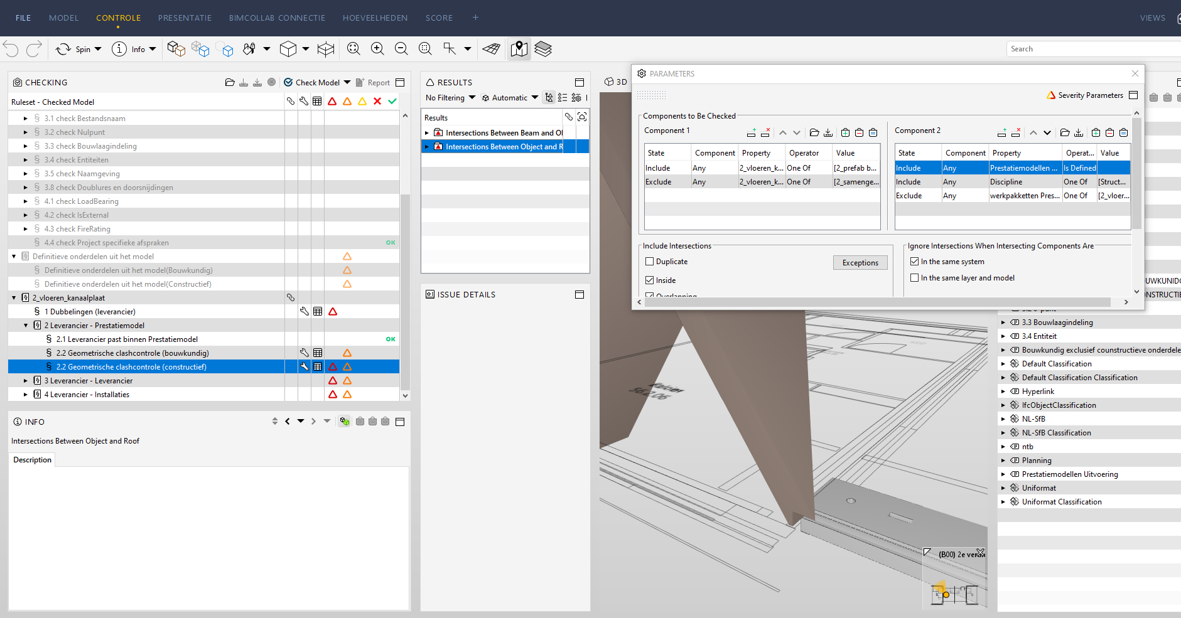This screenshot has width=1181, height=618.
Task: Click save icon in Component 1 toolbar
Action: [828, 132]
